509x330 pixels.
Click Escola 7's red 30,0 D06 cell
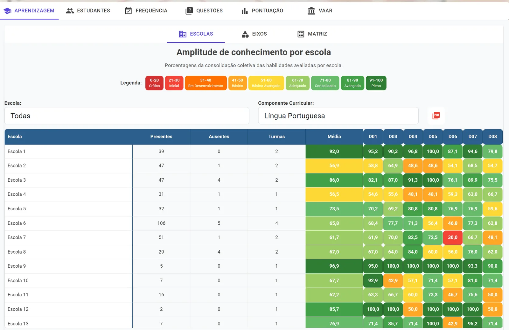pos(453,237)
